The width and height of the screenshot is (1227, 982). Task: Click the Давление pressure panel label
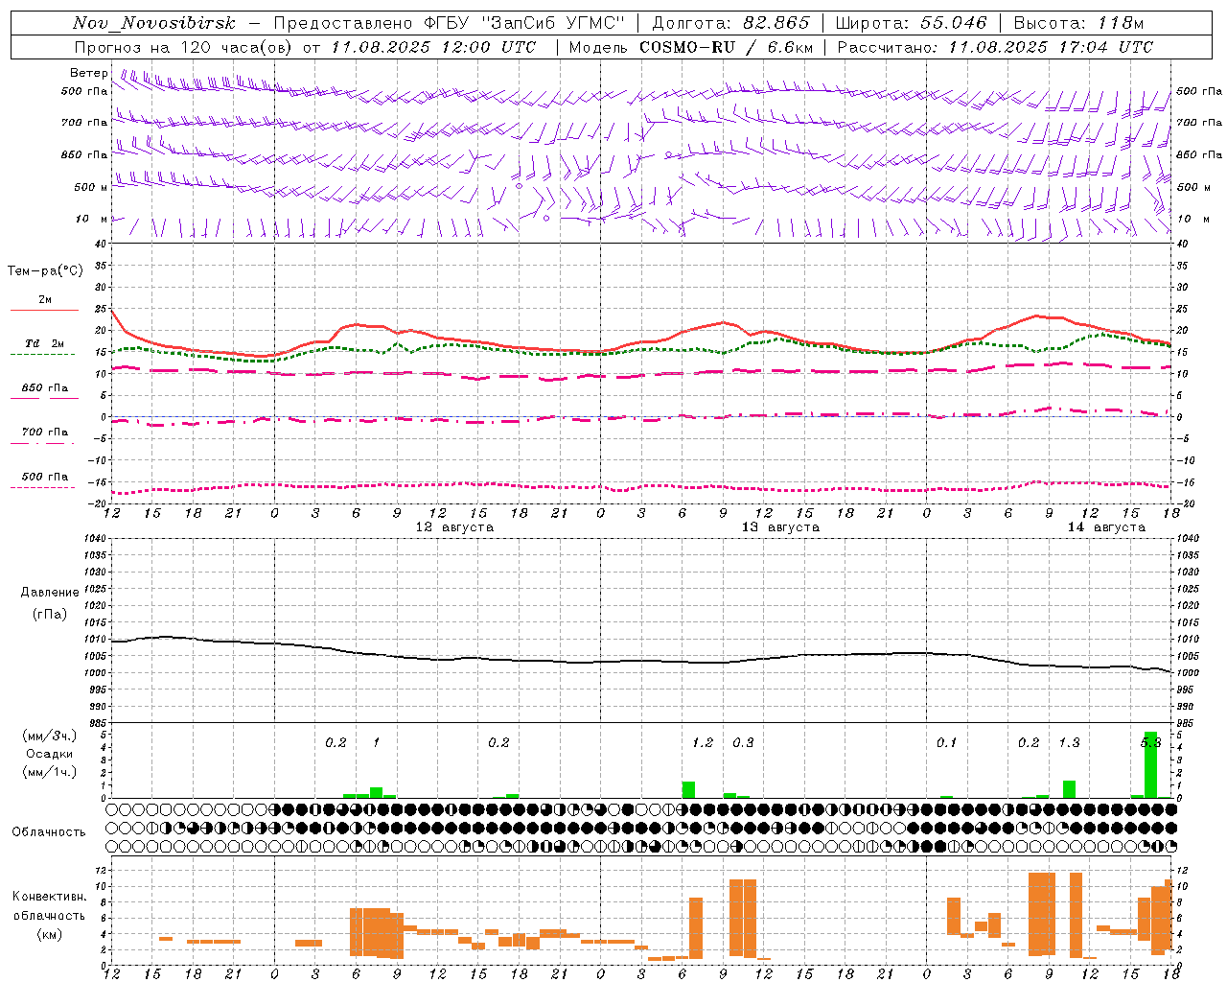50,593
